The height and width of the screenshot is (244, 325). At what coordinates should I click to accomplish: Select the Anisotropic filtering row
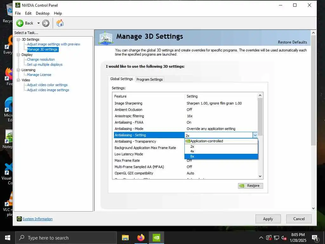[x=185, y=116]
